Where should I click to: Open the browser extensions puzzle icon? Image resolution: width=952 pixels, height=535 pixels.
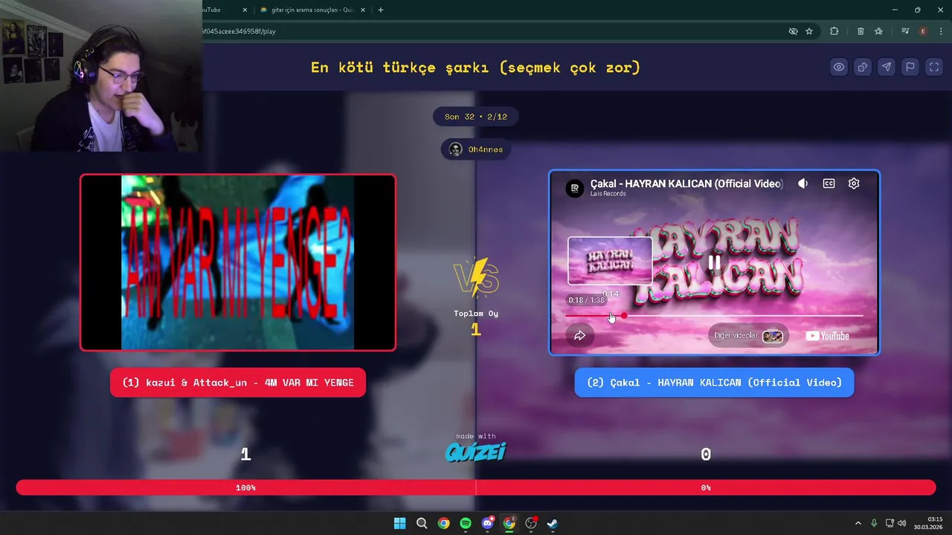[834, 31]
